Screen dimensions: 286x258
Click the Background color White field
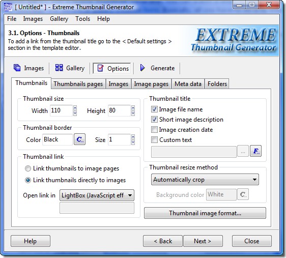pos(221,194)
